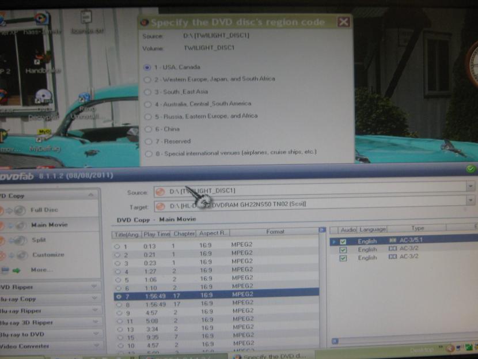Pick region 6 - China radio button
This screenshot has height=359, width=478.
click(148, 129)
